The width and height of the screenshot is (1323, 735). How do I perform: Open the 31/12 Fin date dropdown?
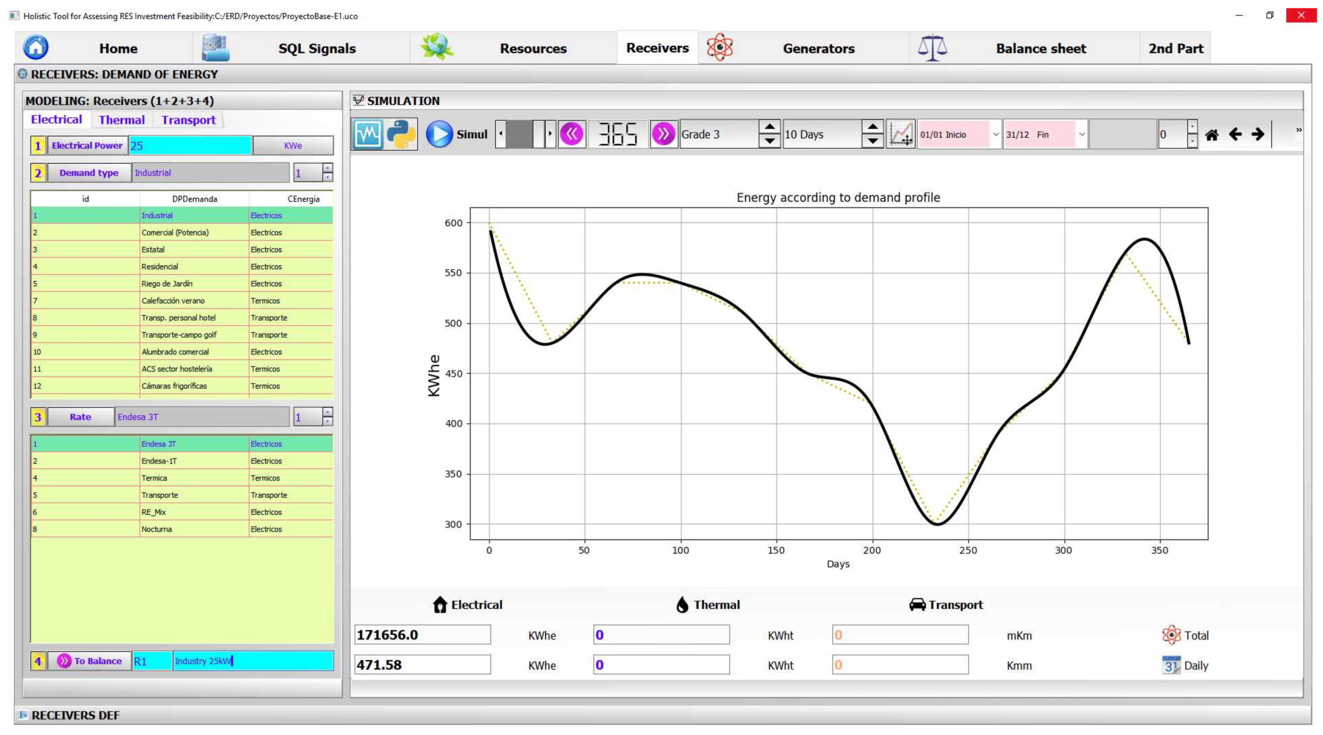coord(1081,135)
